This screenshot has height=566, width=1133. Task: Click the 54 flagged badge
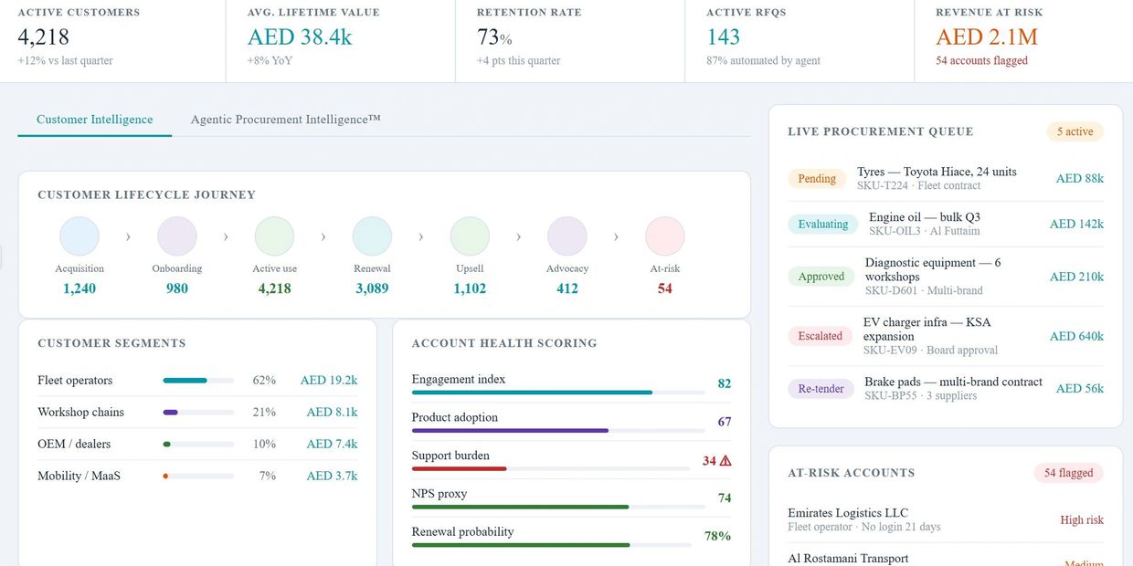tap(1069, 473)
